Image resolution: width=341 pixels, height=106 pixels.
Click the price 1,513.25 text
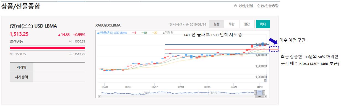[19, 34]
